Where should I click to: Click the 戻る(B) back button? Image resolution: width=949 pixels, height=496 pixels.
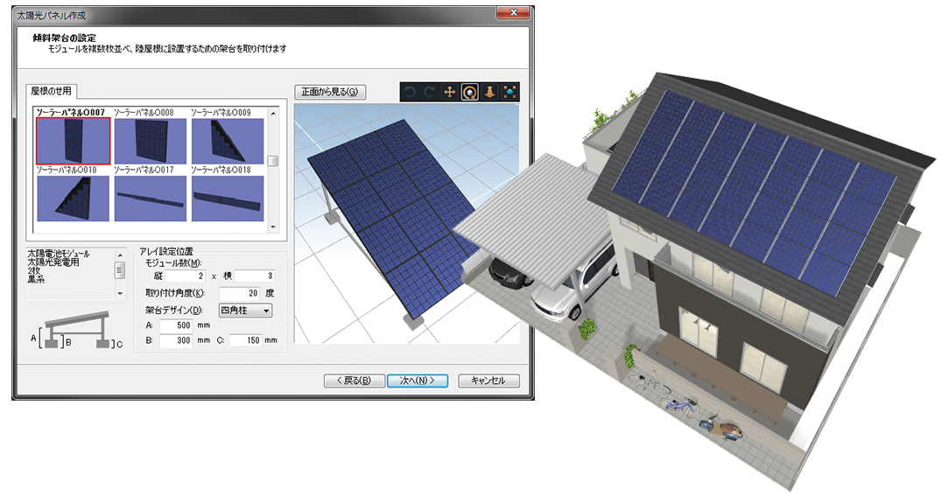click(x=354, y=381)
